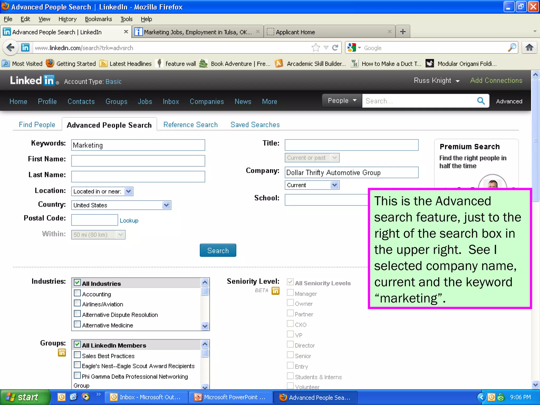Image resolution: width=540 pixels, height=405 pixels.
Task: Check the Accounting industry checkbox
Action: click(x=77, y=293)
